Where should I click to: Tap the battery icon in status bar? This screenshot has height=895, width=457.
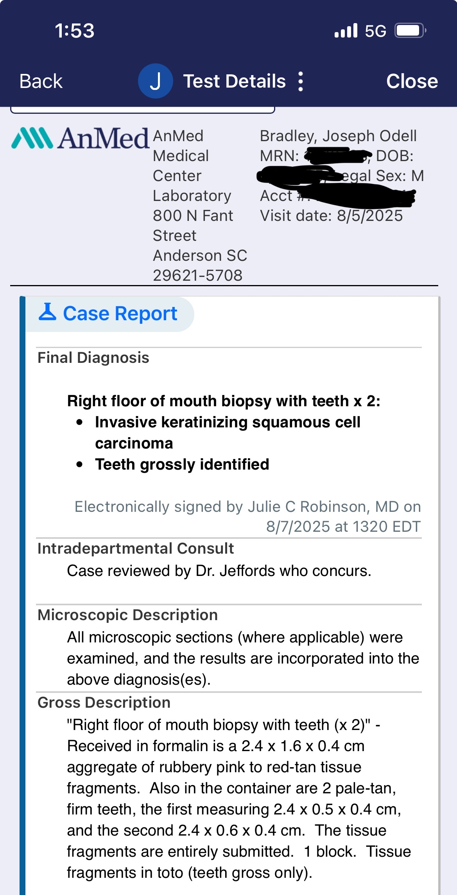(x=410, y=30)
